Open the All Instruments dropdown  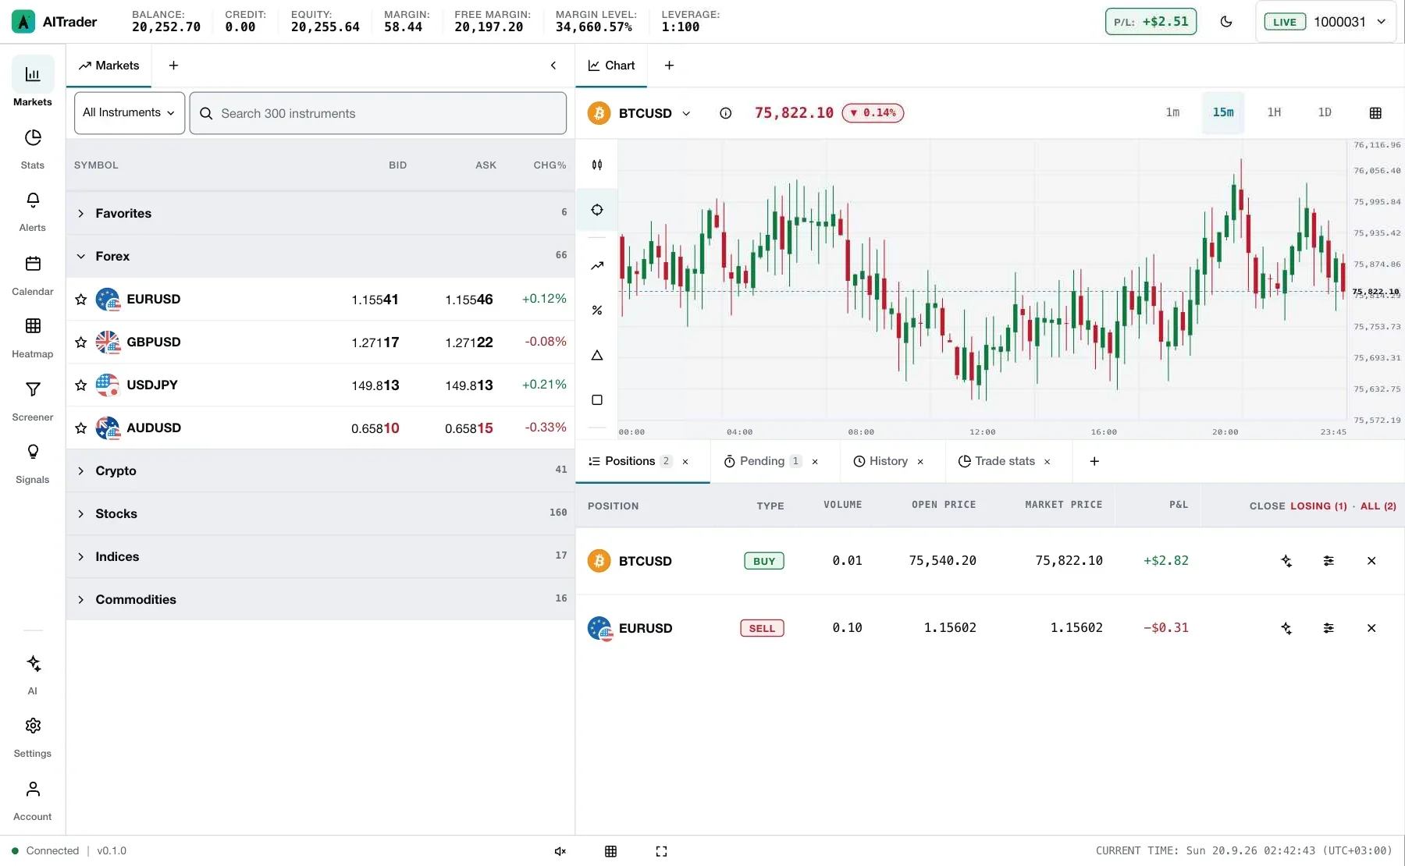tap(130, 113)
